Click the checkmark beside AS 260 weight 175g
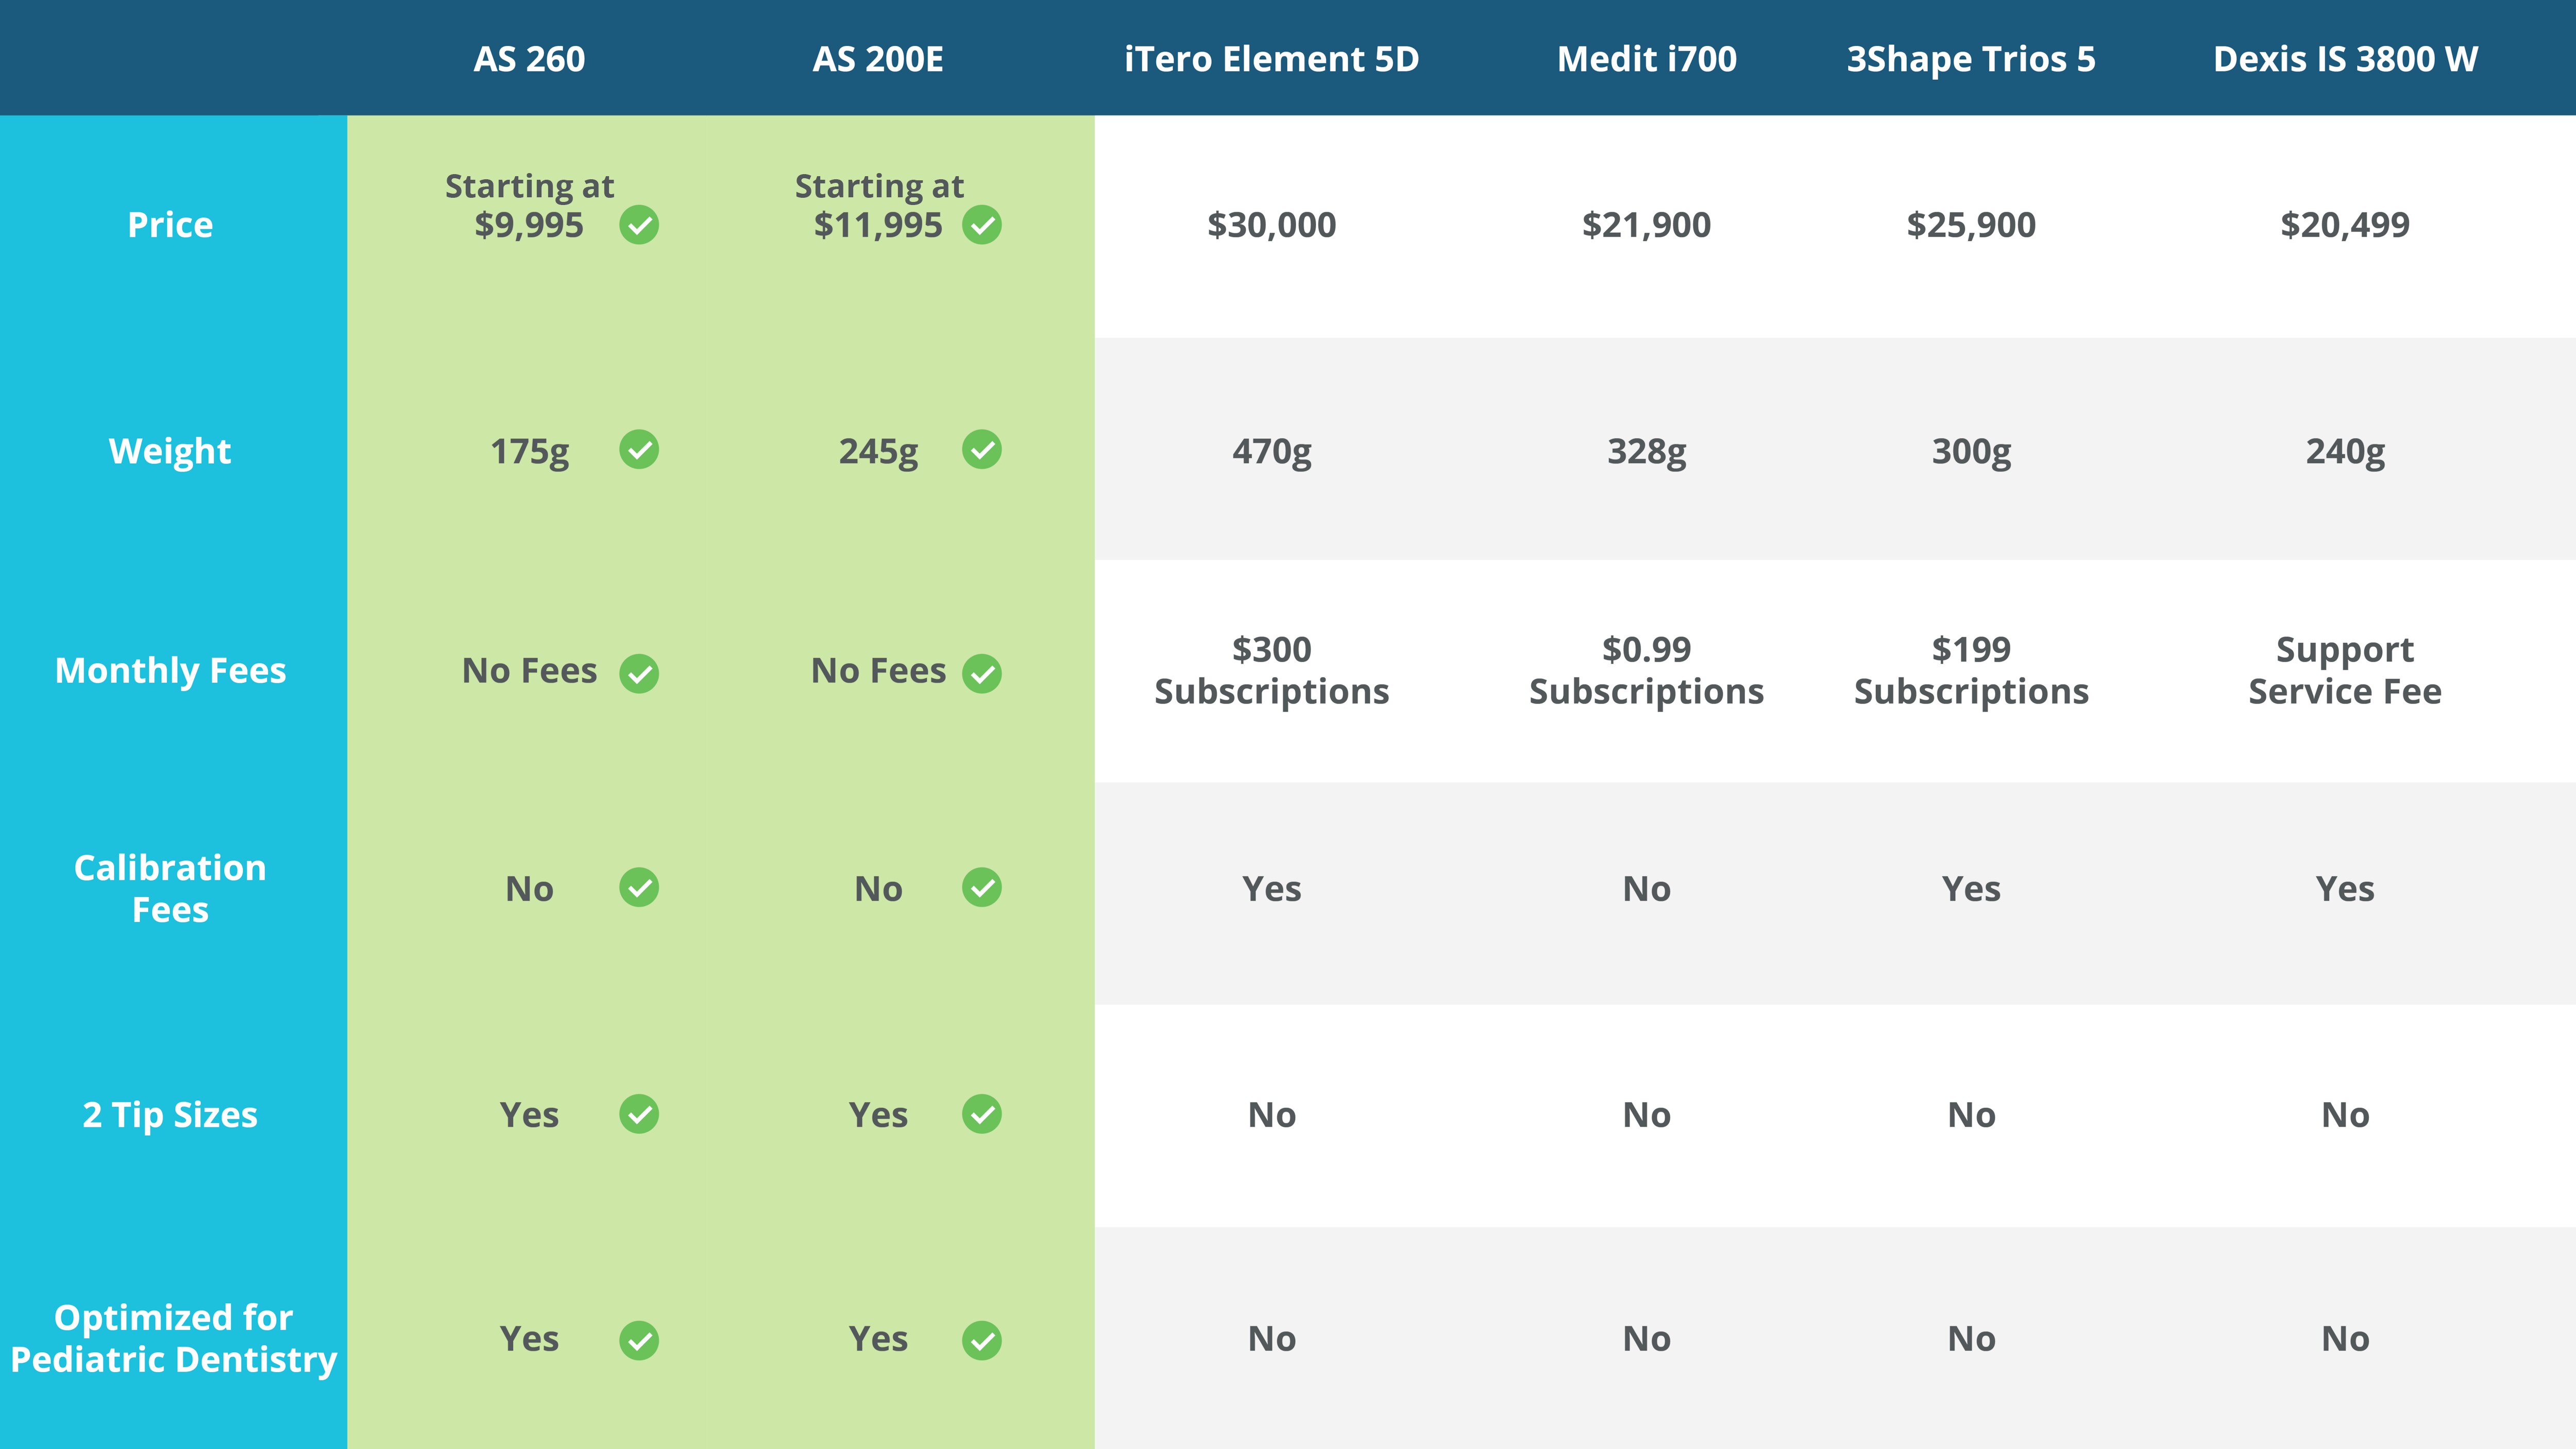This screenshot has height=1449, width=2576. [639, 450]
